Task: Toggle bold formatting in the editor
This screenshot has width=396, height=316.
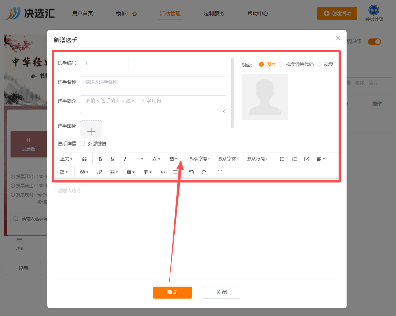Action: tap(100, 159)
